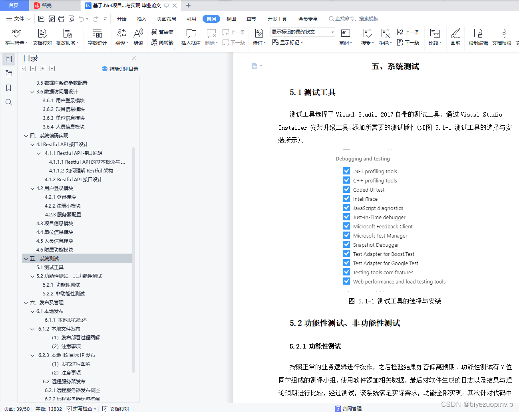The image size is (519, 412).
Task: Open the compare documents tool
Action: 435,37
